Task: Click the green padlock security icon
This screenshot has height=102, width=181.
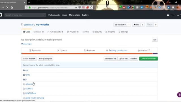Action: pos(30,8)
